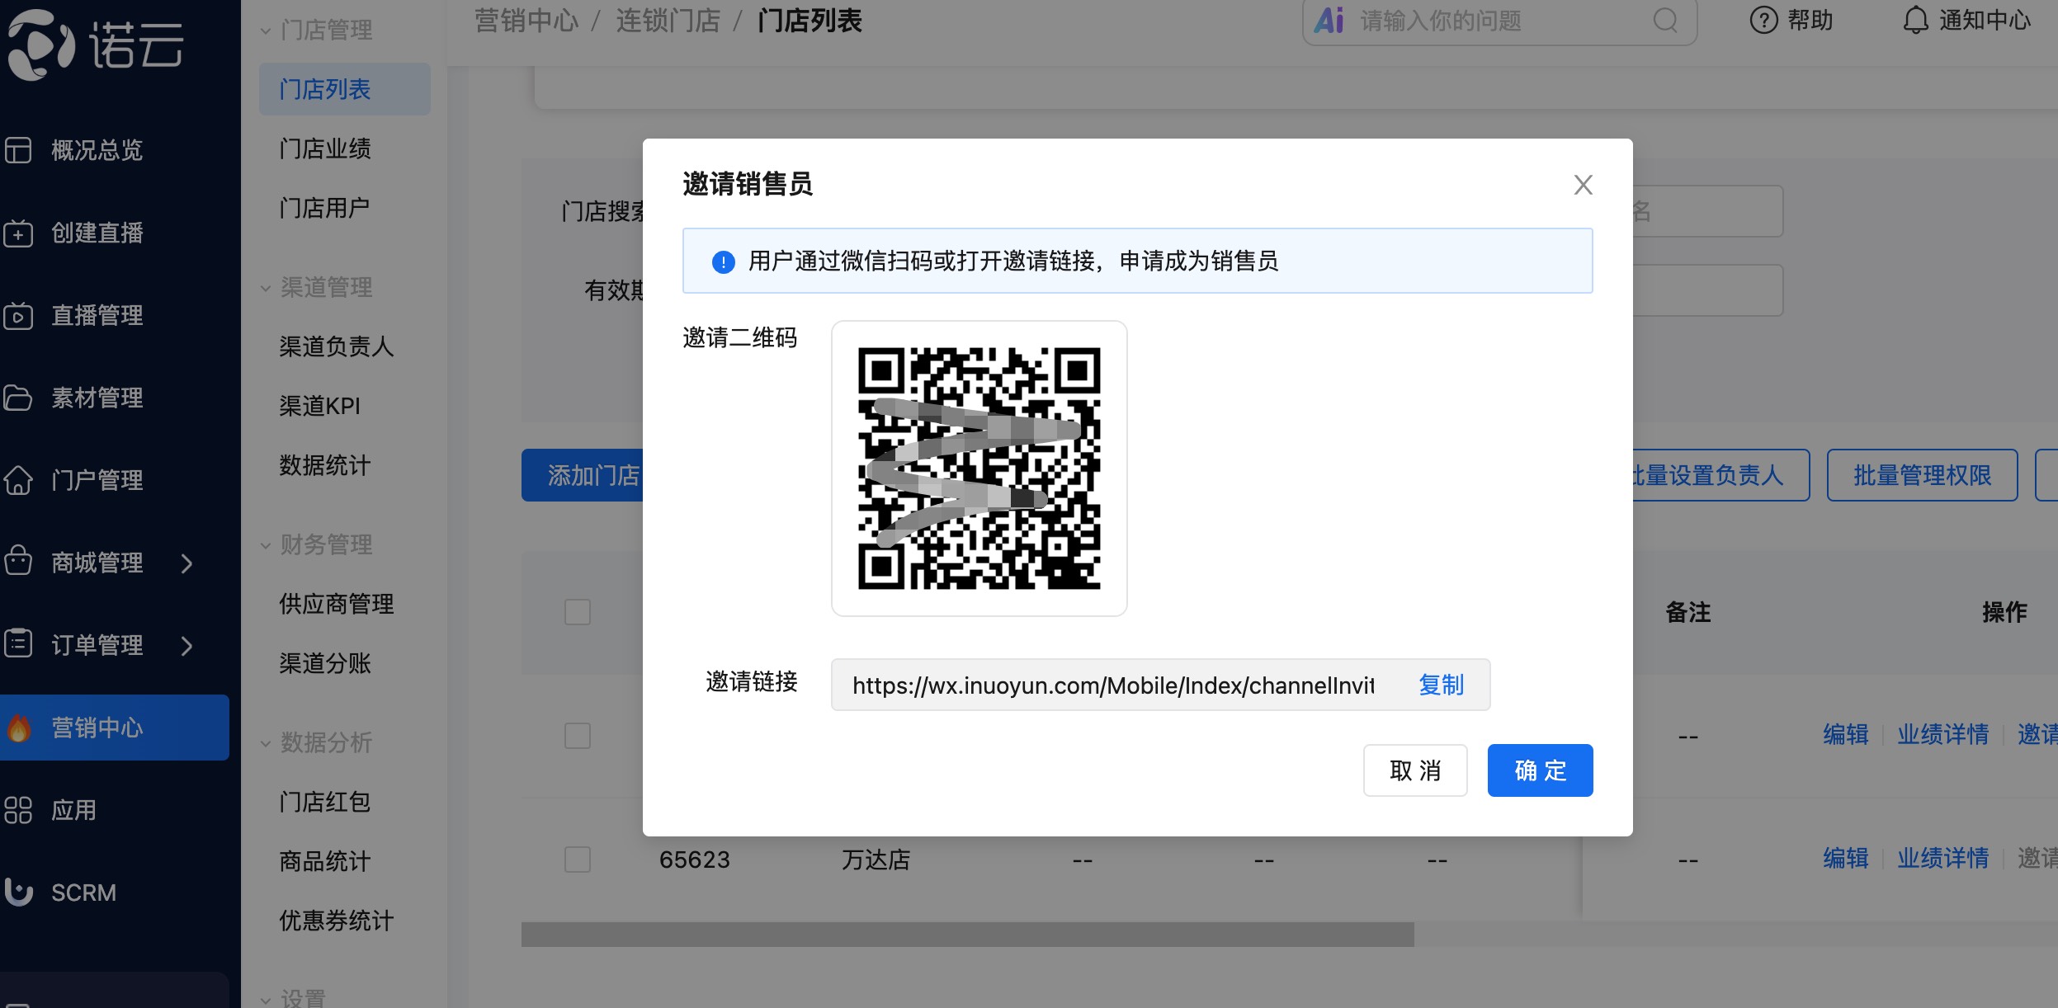Check the 万达店 row checkbox

tap(578, 860)
